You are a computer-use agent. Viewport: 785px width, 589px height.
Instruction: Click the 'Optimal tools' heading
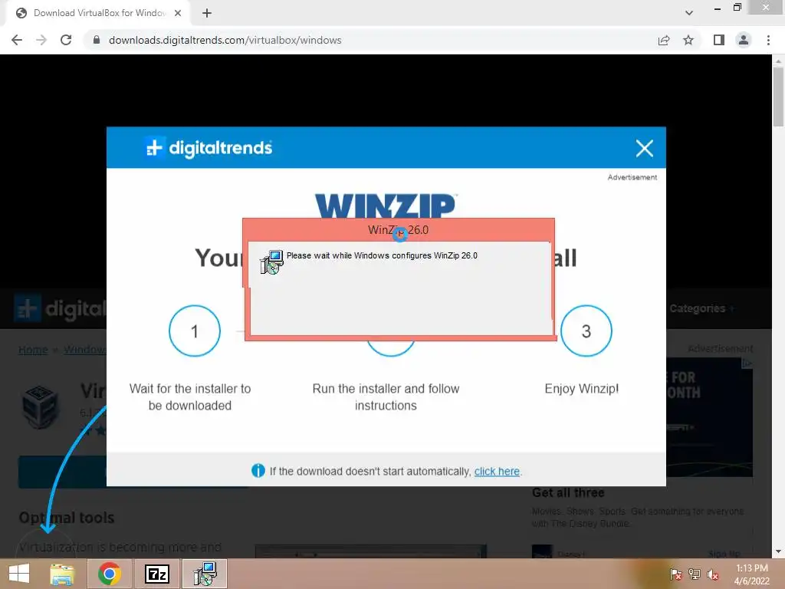[x=67, y=518]
